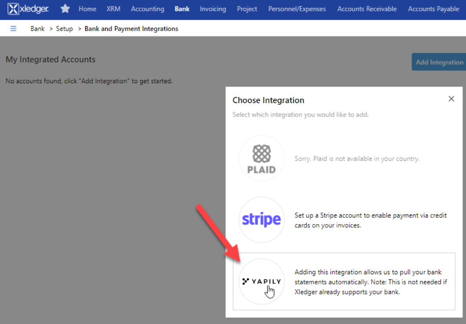466x324 pixels.
Task: Open the Personnel/Expenses menu
Action: 297,9
